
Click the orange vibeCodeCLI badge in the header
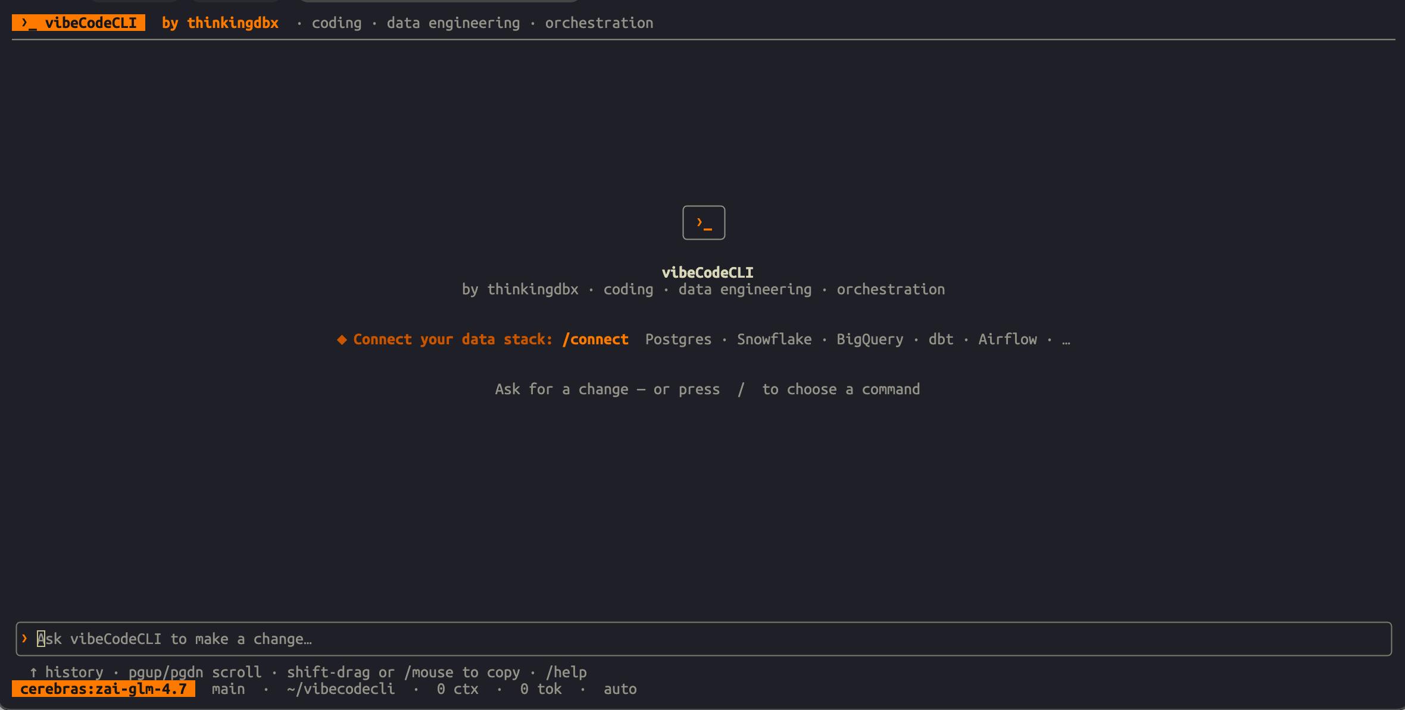point(79,23)
